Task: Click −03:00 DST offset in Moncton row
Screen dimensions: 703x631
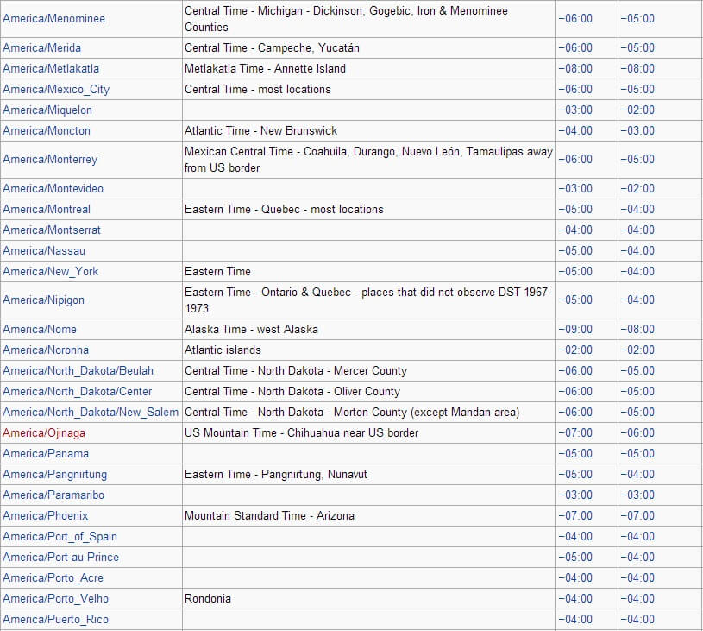Action: pos(637,130)
